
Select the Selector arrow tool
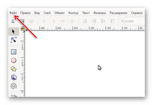pos(14,32)
